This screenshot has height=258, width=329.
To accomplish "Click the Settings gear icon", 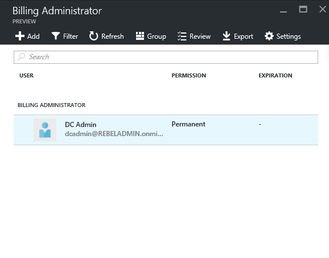I will 269,36.
